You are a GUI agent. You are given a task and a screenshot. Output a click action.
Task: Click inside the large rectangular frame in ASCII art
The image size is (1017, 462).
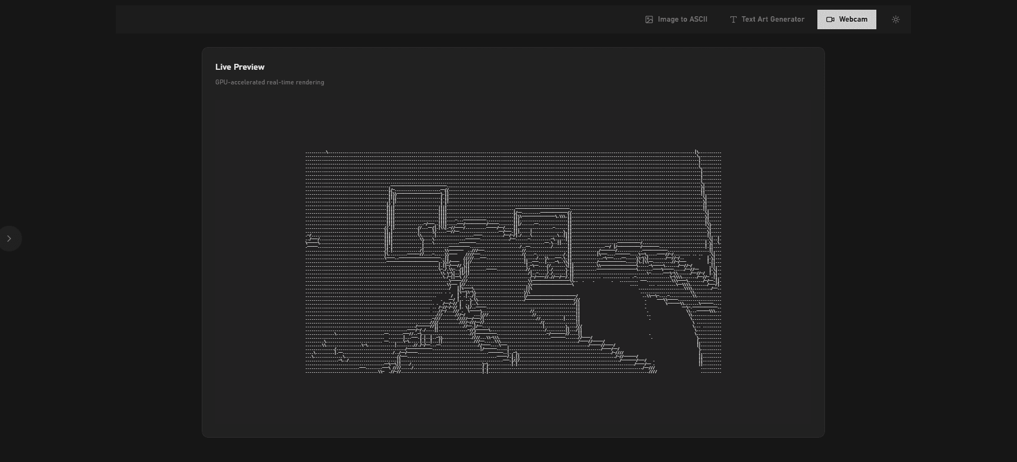click(x=417, y=222)
